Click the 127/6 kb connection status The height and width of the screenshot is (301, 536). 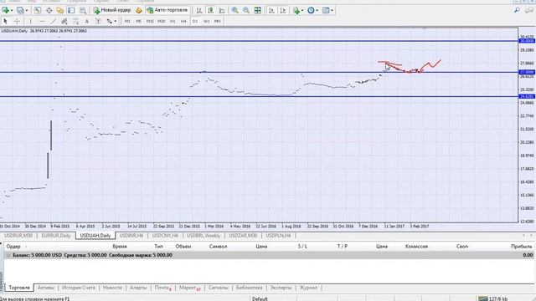[493, 298]
